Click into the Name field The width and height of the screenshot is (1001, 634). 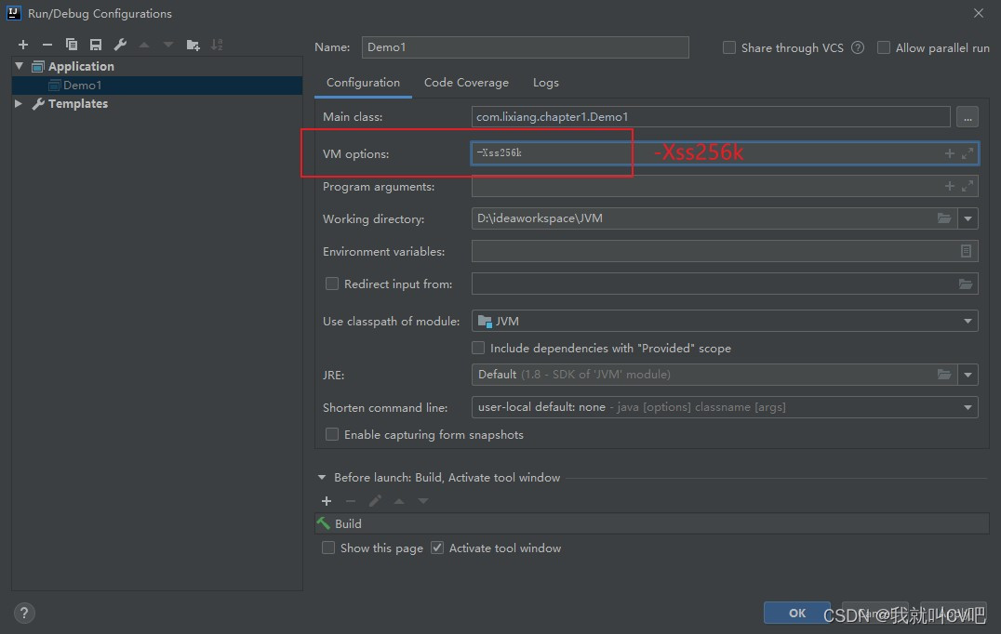[x=526, y=47]
